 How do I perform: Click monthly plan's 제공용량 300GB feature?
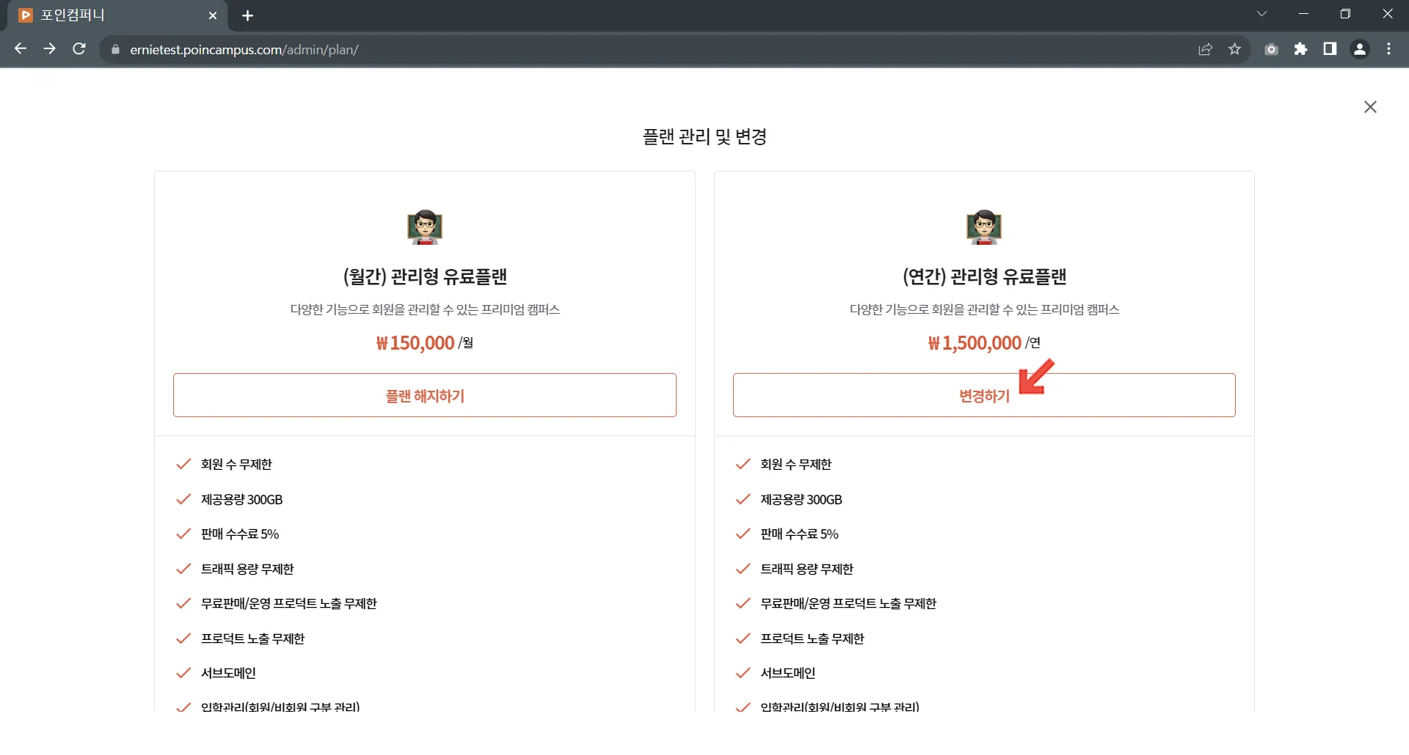click(241, 499)
